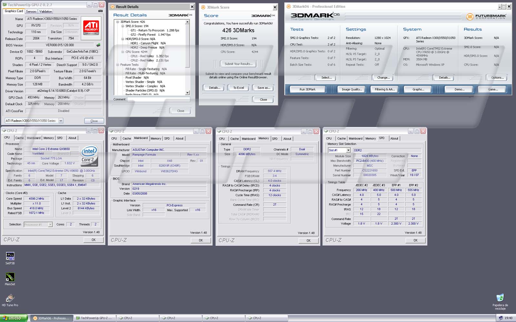Open the HD Tune Pro desktop icon
516x322 pixels.
click(10, 300)
